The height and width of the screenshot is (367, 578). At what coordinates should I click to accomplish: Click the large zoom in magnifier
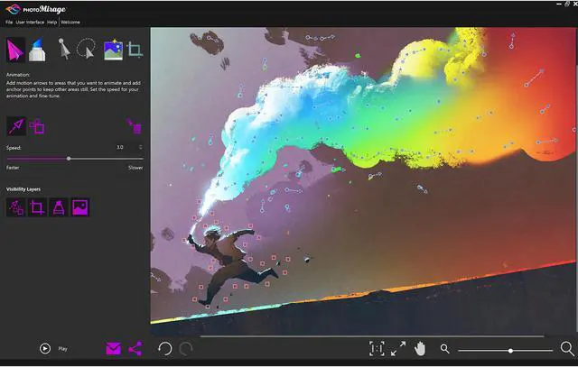(567, 348)
